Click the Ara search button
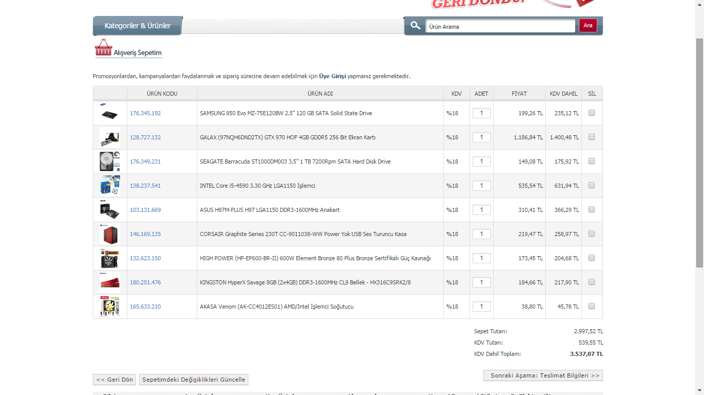Screen dimensions: 704x395 (x=588, y=26)
